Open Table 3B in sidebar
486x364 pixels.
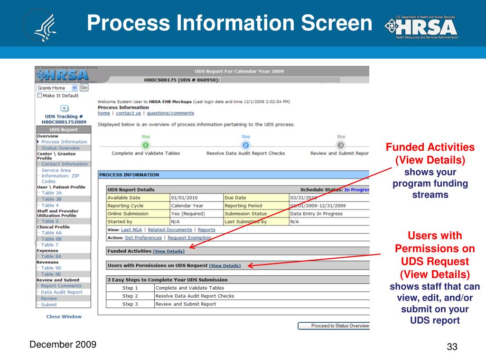pyautogui.click(x=51, y=199)
